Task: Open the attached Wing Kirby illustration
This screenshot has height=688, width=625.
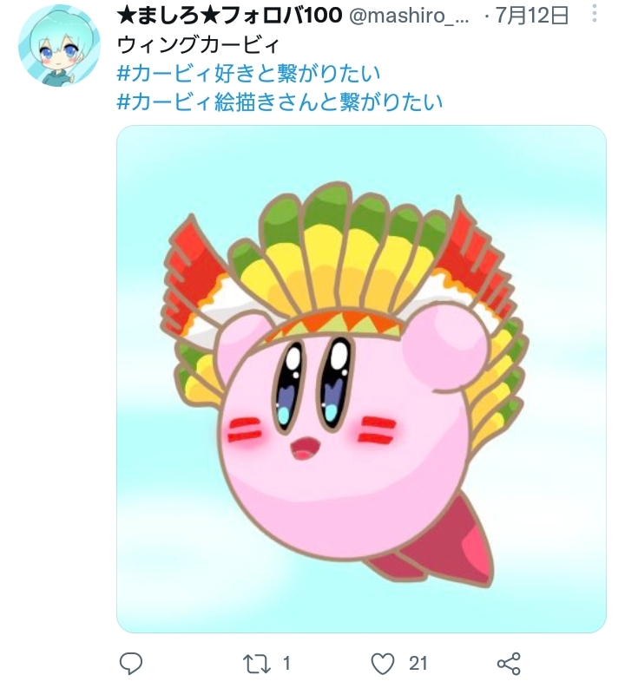Action: [x=361, y=379]
